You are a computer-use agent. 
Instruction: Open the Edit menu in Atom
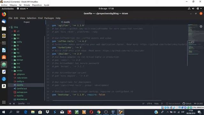click(x=16, y=18)
